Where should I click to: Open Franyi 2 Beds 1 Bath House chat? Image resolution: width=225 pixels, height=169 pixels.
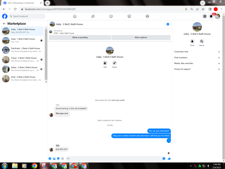click(x=22, y=59)
